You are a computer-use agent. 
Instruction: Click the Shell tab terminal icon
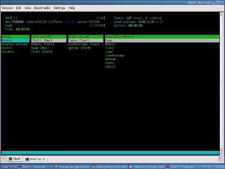click(10, 159)
